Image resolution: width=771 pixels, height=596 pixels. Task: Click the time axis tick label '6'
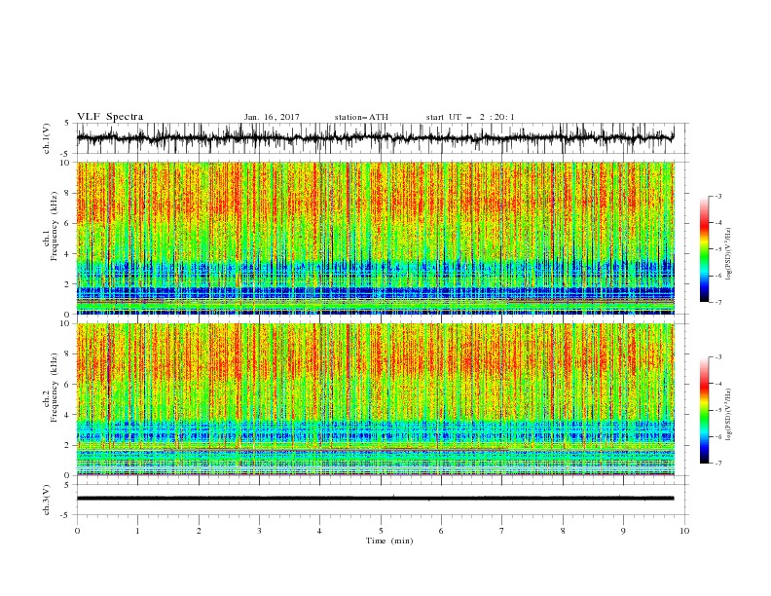point(441,531)
